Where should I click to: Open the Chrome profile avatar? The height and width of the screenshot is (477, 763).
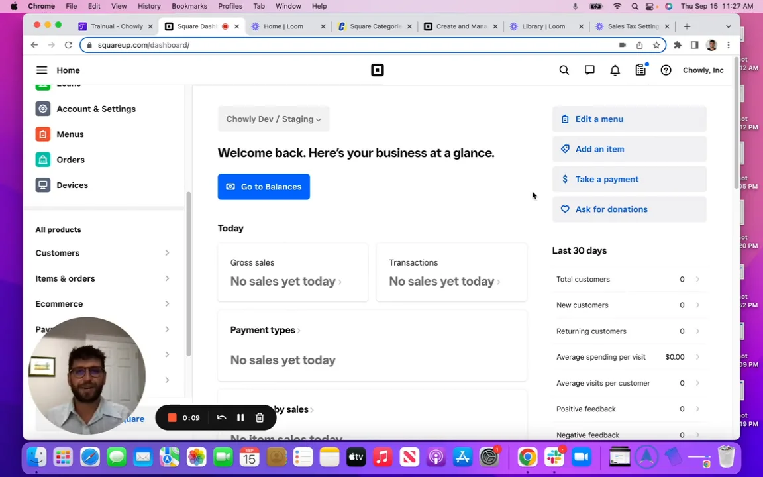[711, 45]
